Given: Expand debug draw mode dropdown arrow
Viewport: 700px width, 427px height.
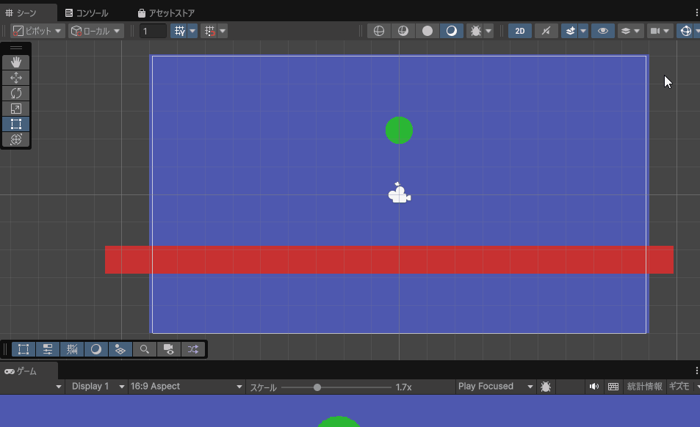Looking at the screenshot, I should (x=488, y=31).
